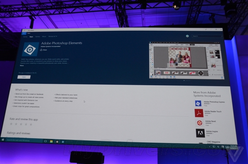This screenshot has width=248, height=164.
Task: Open the Adobe Reader Touch listing title
Action: [x=213, y=112]
